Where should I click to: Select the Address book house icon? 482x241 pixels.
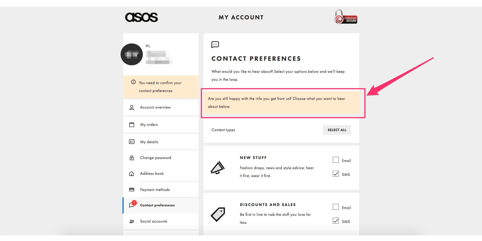[131, 173]
